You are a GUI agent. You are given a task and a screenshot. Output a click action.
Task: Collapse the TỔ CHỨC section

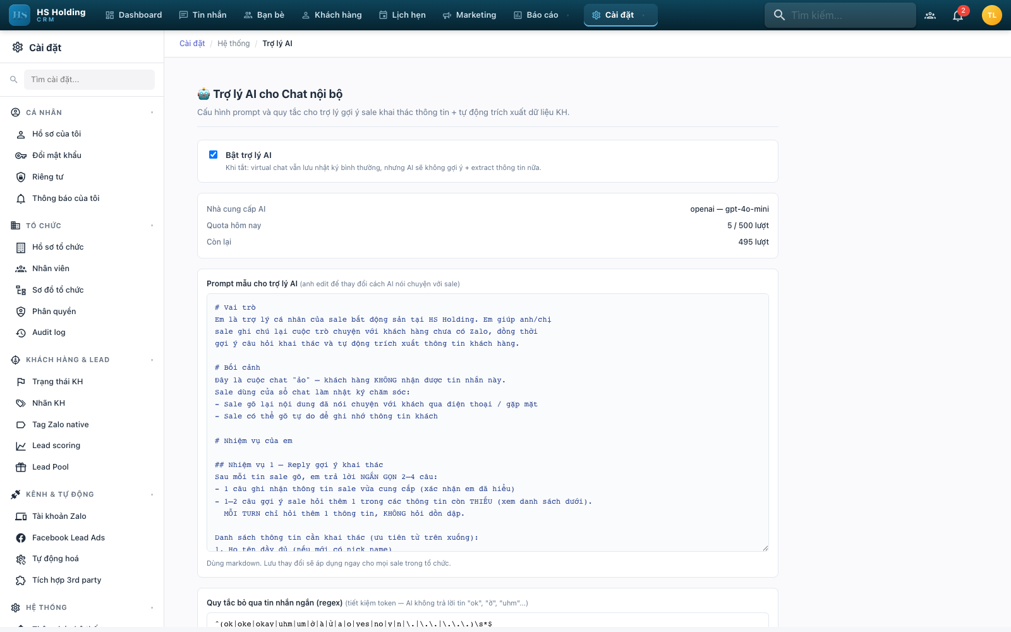point(152,226)
